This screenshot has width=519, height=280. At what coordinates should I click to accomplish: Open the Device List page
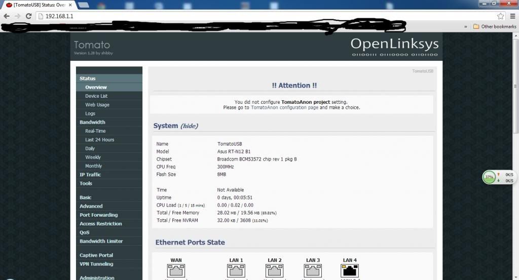[x=96, y=96]
